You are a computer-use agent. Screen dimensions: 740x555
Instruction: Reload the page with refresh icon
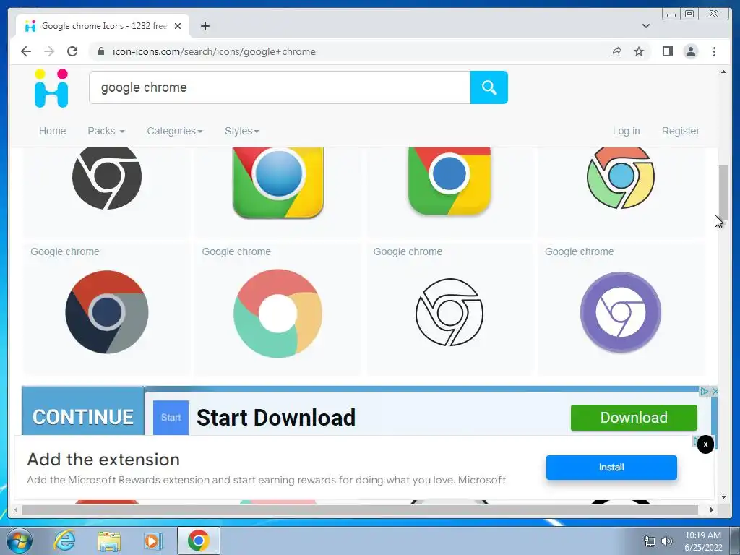pyautogui.click(x=72, y=51)
